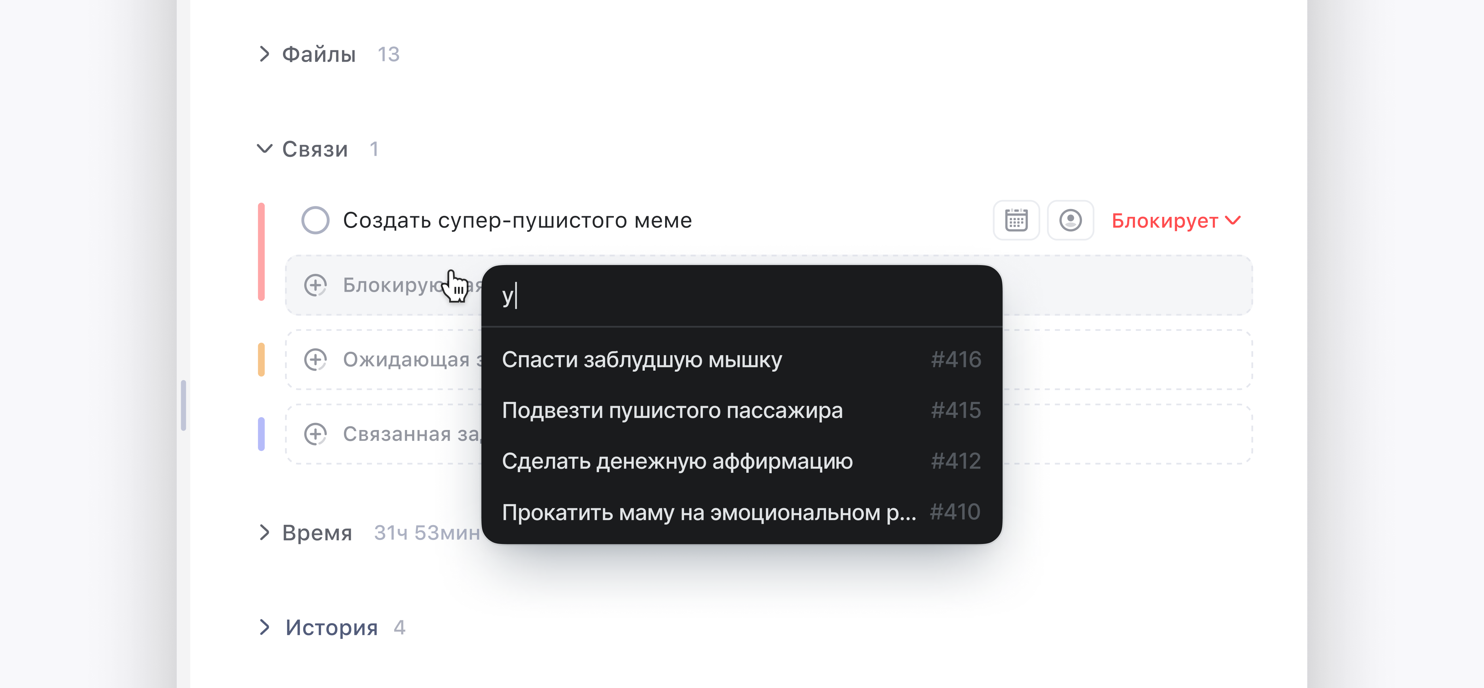
Task: Click the files count '13'
Action: [388, 54]
